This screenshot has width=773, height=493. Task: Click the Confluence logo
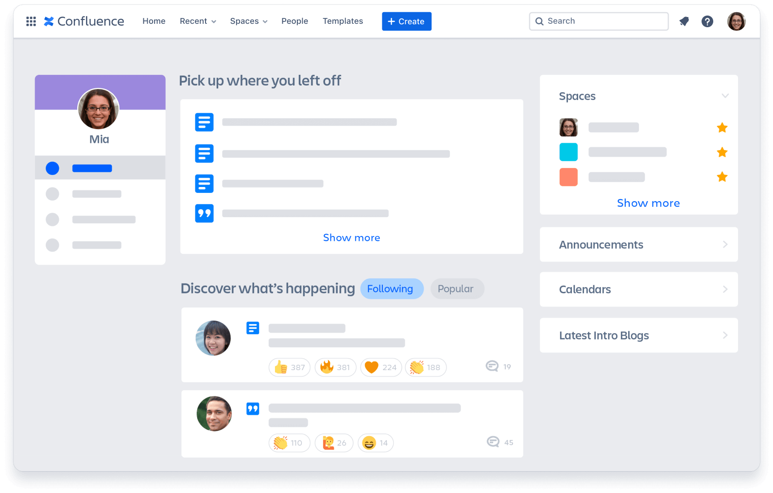(x=84, y=21)
